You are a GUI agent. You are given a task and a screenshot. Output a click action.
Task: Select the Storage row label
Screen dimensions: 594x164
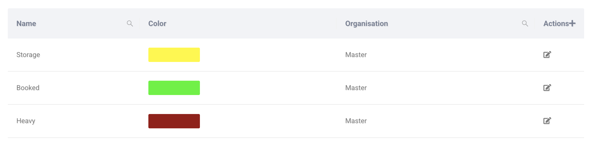pyautogui.click(x=28, y=55)
